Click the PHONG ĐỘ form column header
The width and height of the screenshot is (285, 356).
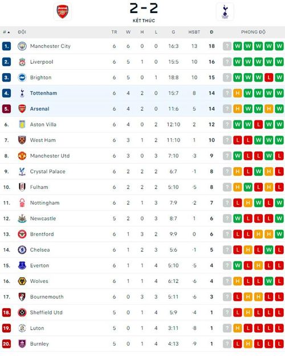(253, 32)
